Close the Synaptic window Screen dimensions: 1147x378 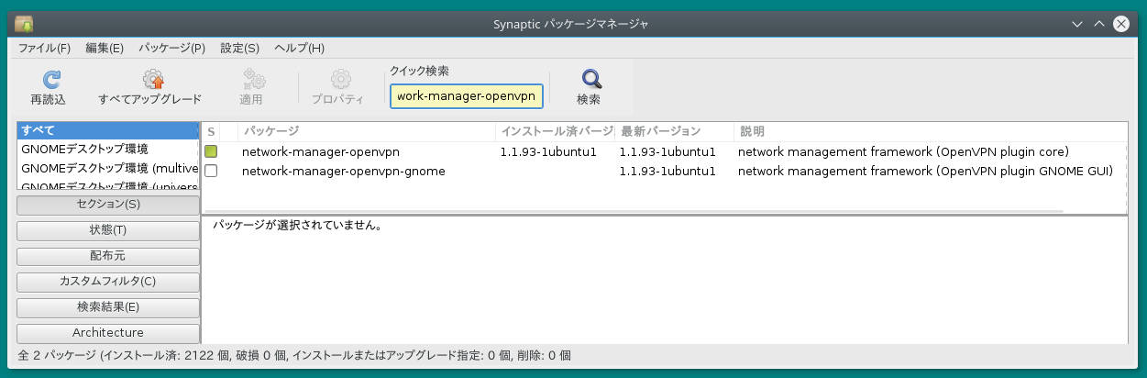coord(1121,24)
